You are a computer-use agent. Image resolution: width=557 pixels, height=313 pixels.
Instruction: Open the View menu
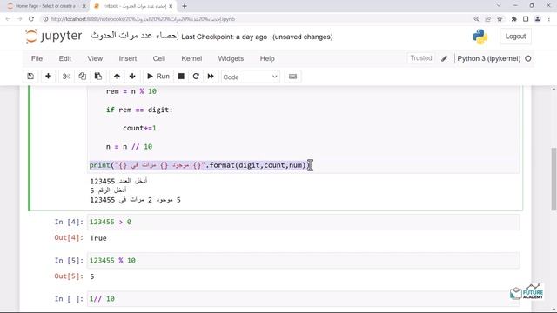coord(95,58)
